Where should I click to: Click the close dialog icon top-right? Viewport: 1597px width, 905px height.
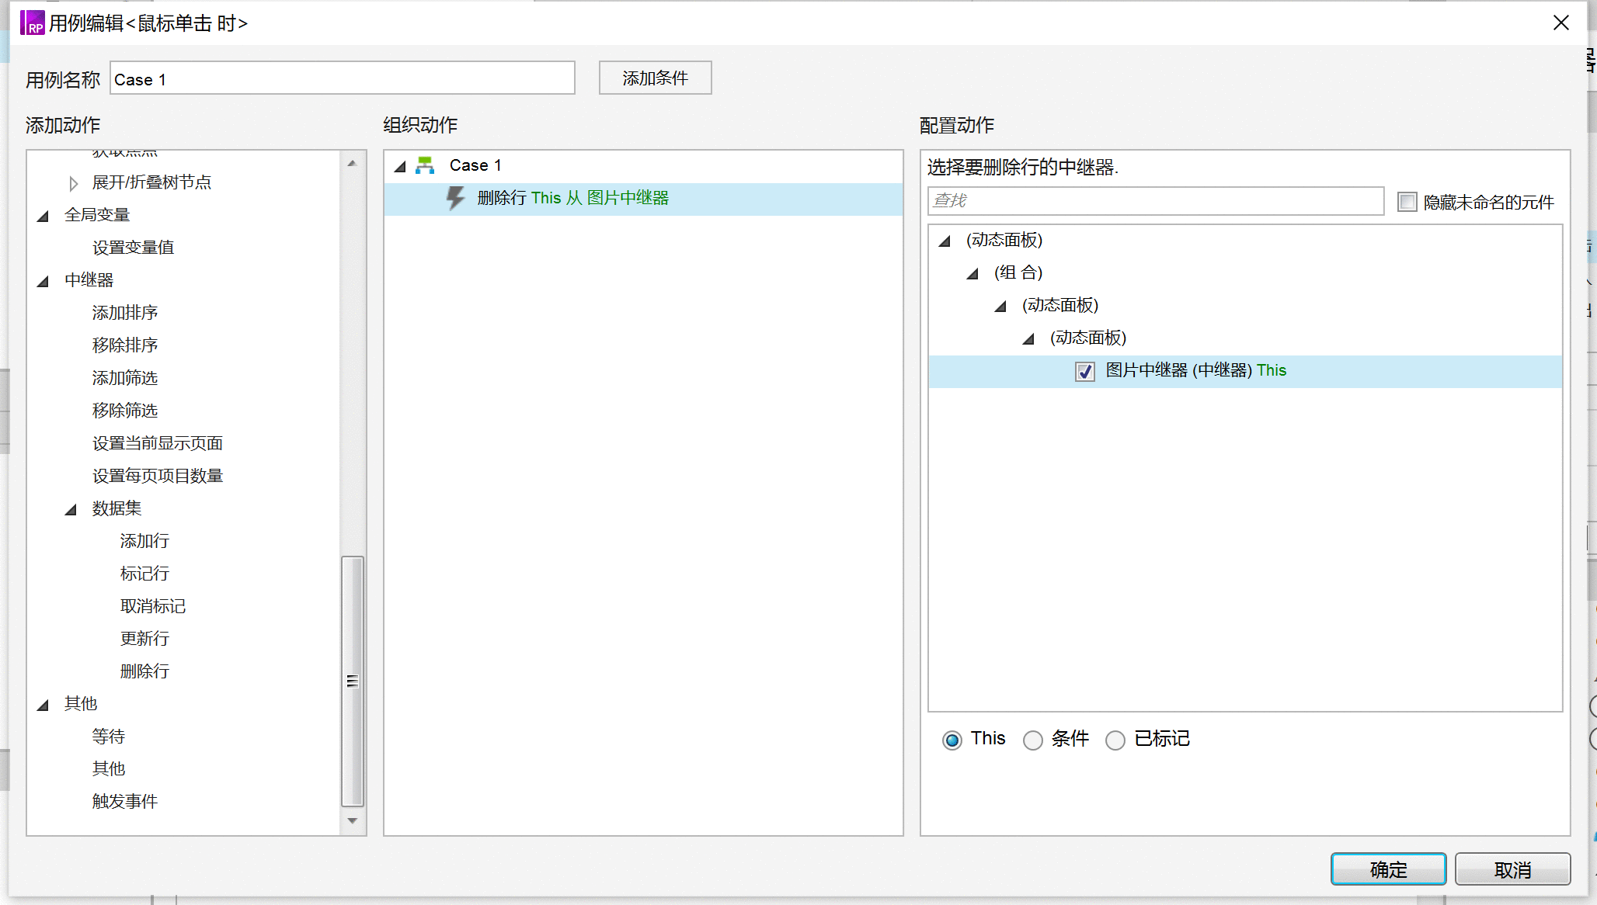(x=1560, y=22)
